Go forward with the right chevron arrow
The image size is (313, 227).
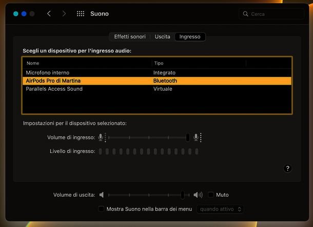point(64,14)
